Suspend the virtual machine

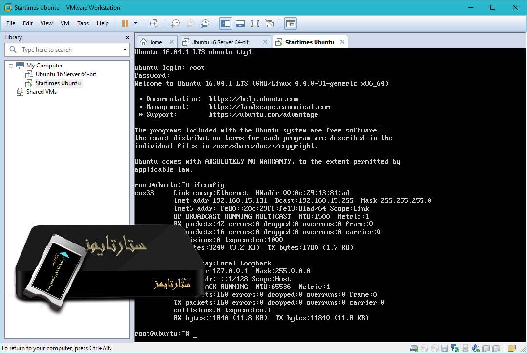[x=126, y=23]
